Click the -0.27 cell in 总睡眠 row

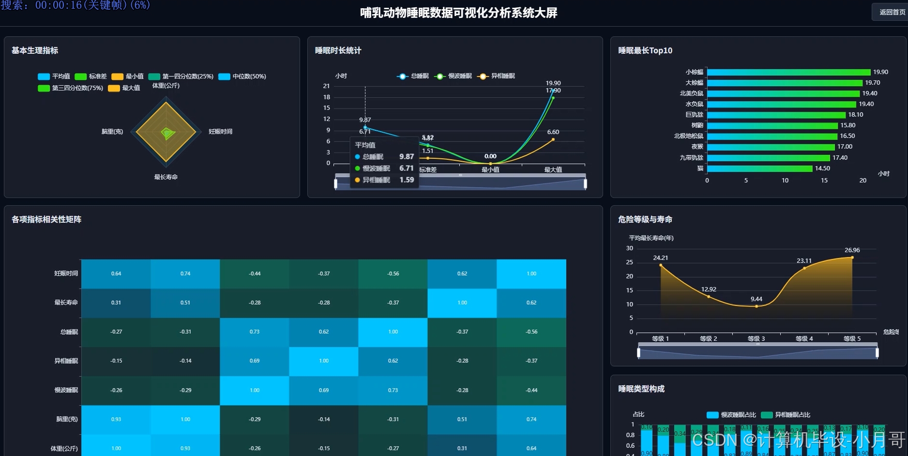(x=116, y=332)
